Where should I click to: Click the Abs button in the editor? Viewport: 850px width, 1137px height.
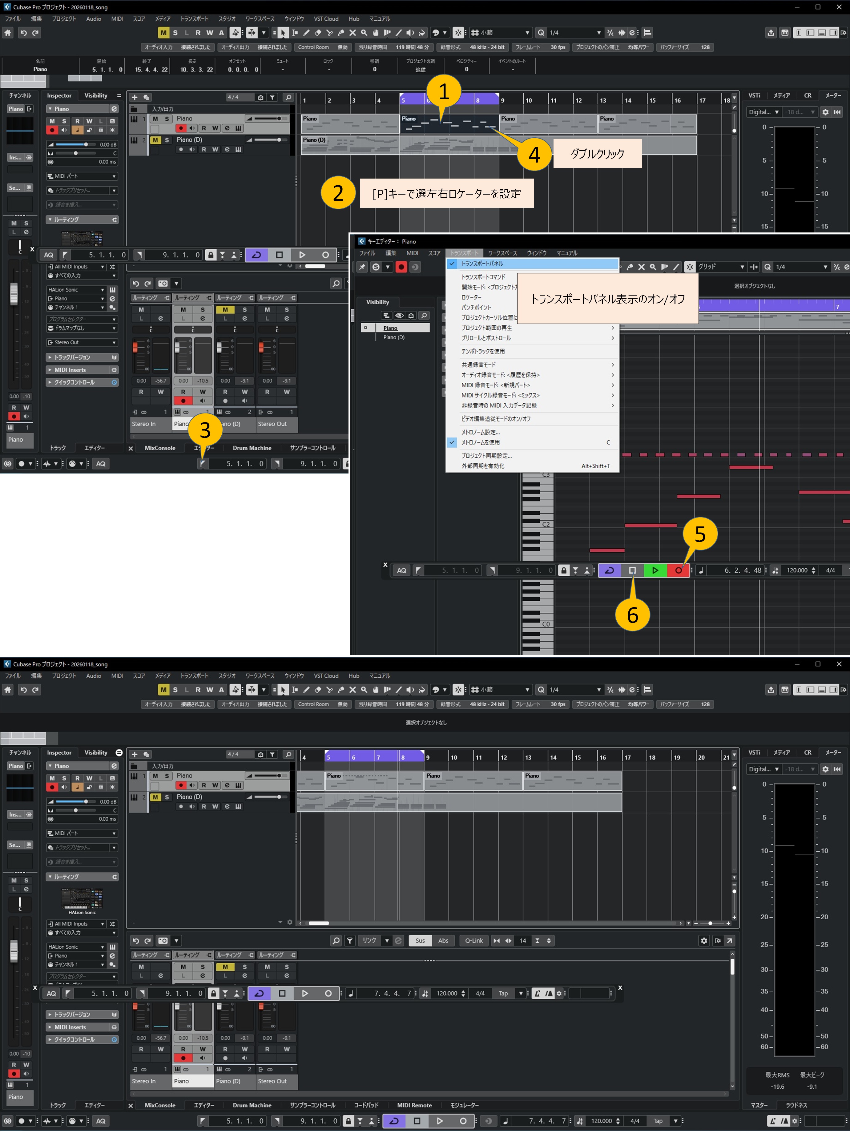point(443,940)
